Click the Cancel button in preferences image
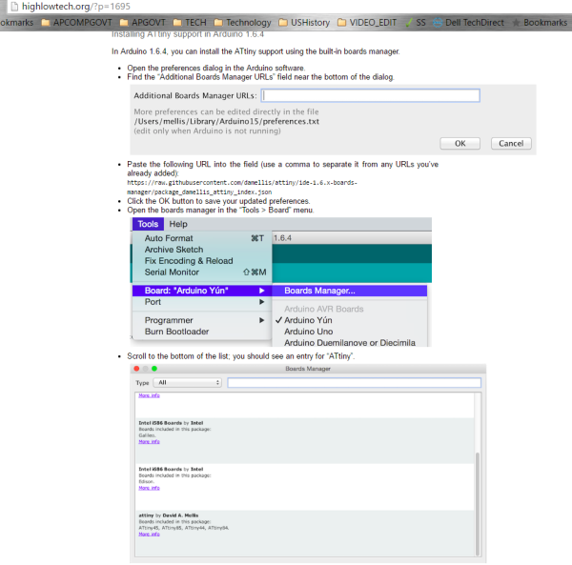Screen dimensions: 572x565 click(x=511, y=144)
